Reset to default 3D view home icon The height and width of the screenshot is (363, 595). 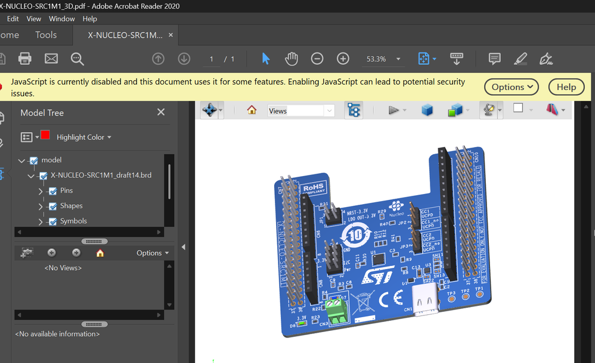tap(252, 110)
